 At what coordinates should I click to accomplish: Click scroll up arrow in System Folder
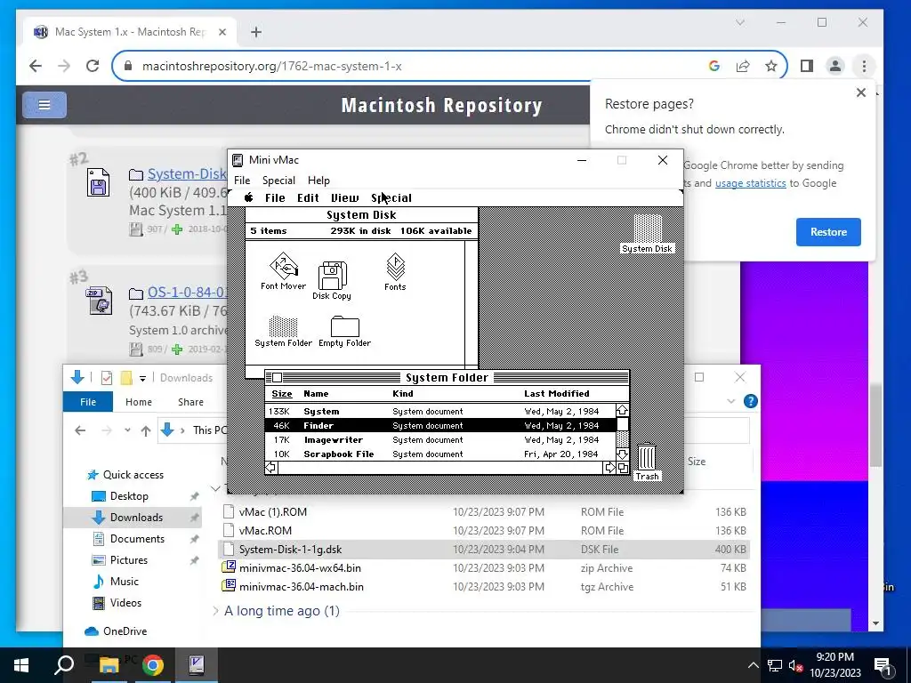click(622, 410)
